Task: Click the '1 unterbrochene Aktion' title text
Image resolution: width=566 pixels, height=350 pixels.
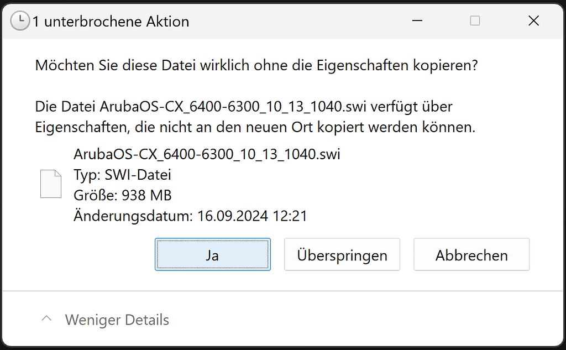Action: [x=111, y=22]
